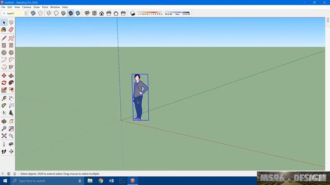Open the Camera menu
This screenshot has height=185, width=330.
pos(26,7)
